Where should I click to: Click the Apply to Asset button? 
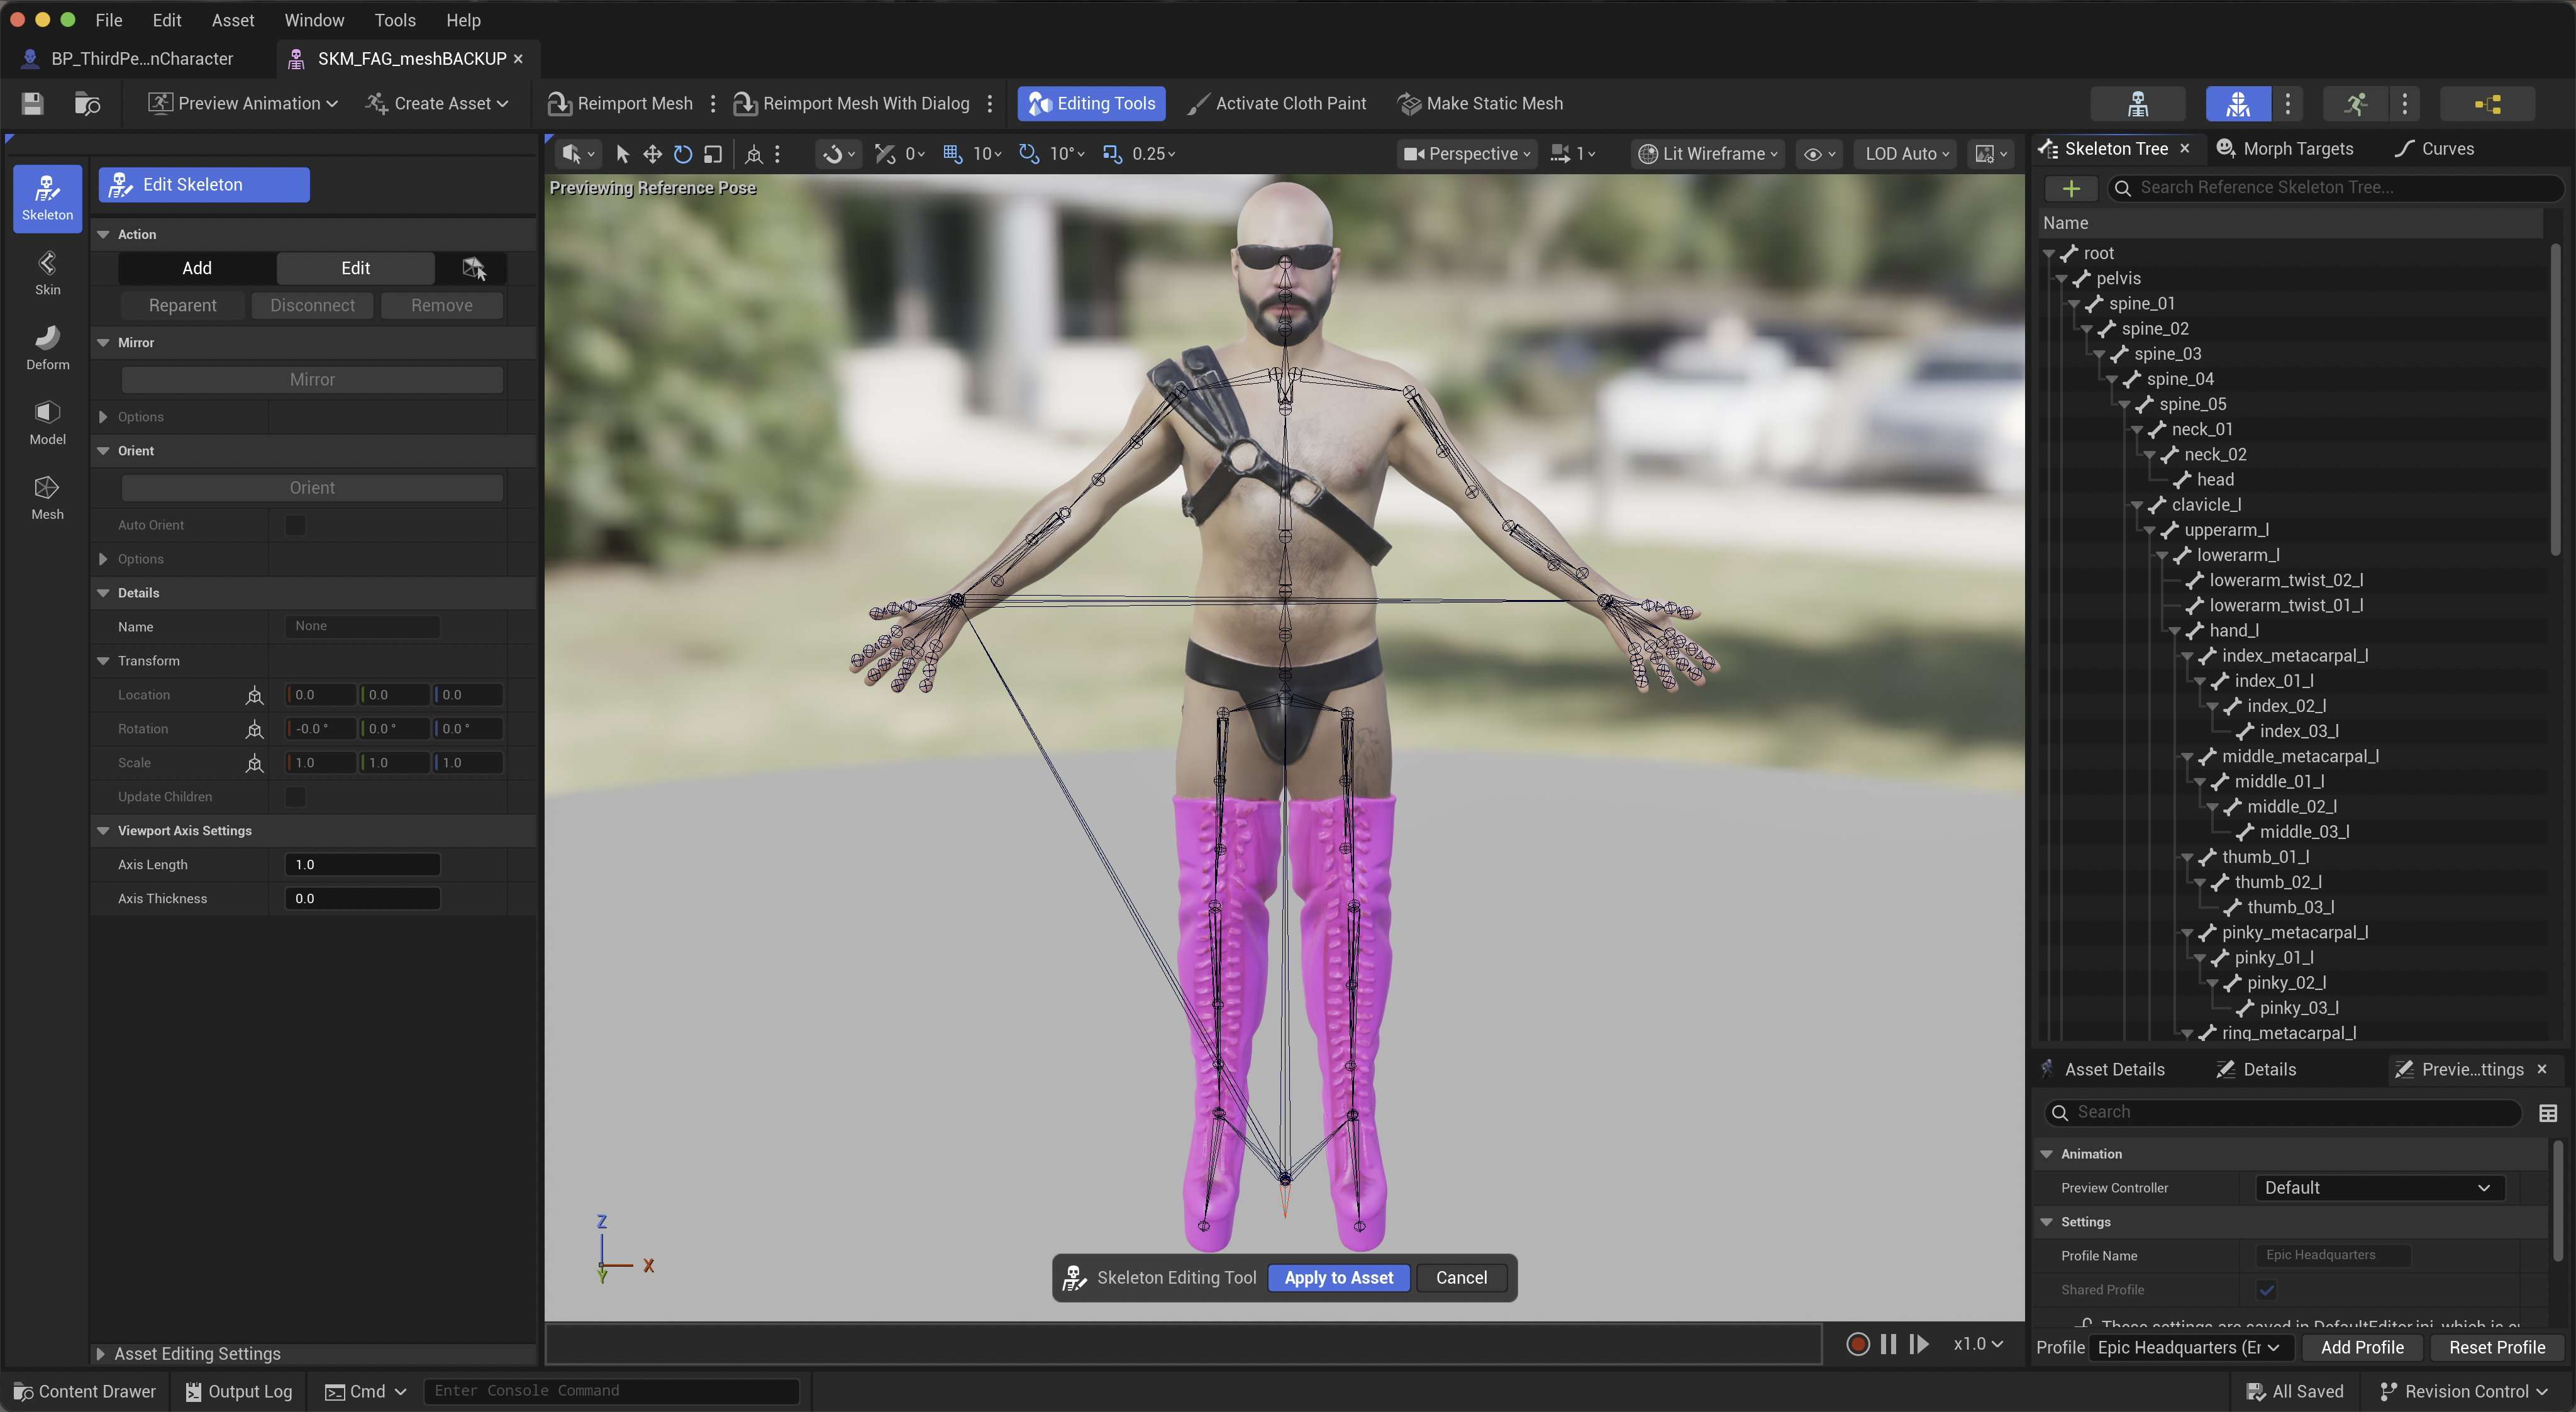pos(1338,1277)
